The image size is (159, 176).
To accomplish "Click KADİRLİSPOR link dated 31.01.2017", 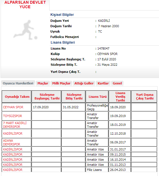I will tap(13, 150).
